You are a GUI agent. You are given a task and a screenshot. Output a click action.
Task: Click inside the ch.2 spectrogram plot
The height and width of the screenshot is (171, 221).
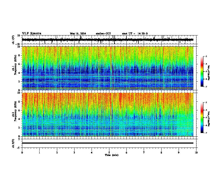point(108,115)
